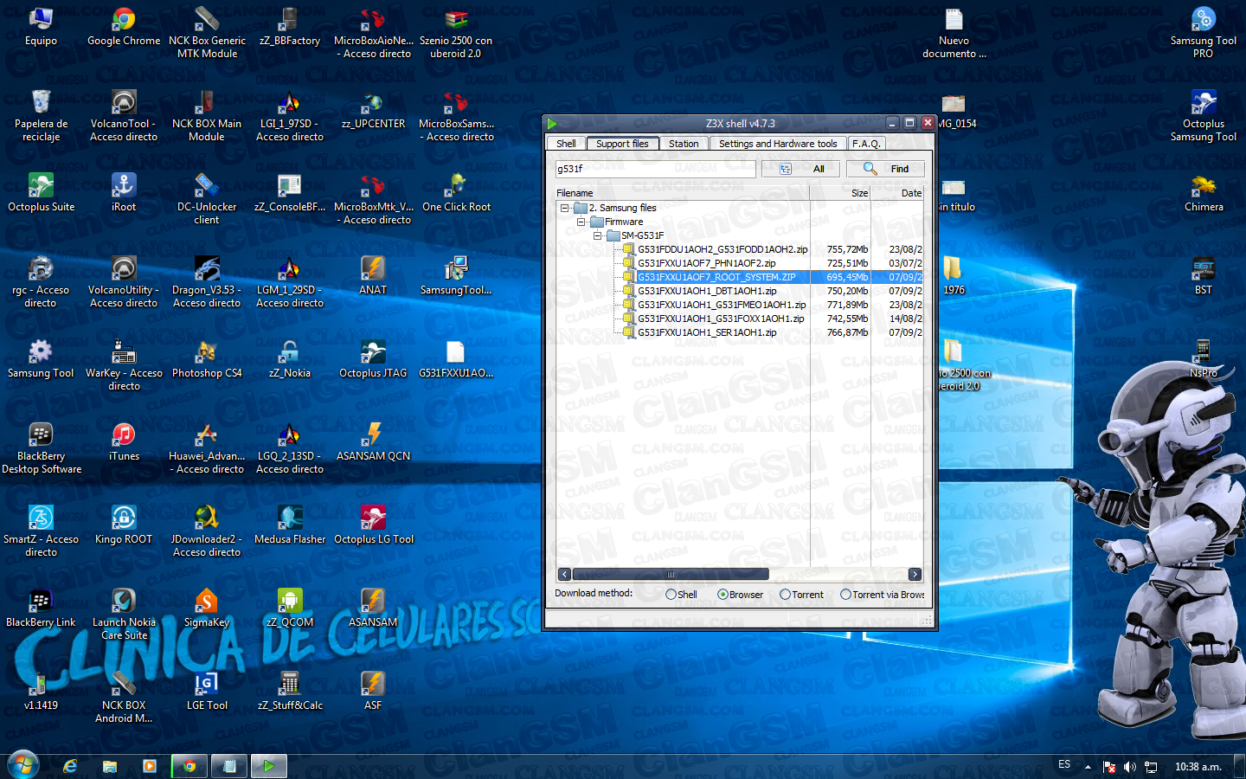Sort by the Filename column header
This screenshot has height=779, width=1246.
[x=682, y=193]
